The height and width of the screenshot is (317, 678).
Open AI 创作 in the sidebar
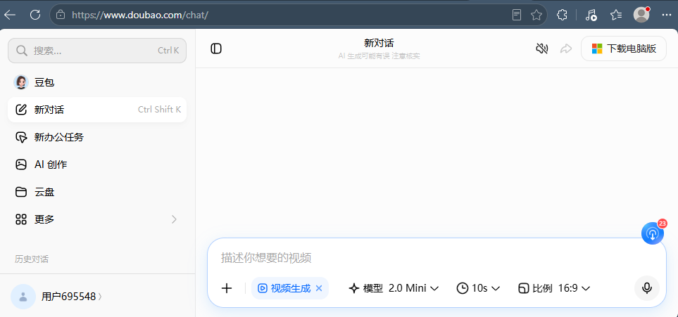pos(97,164)
